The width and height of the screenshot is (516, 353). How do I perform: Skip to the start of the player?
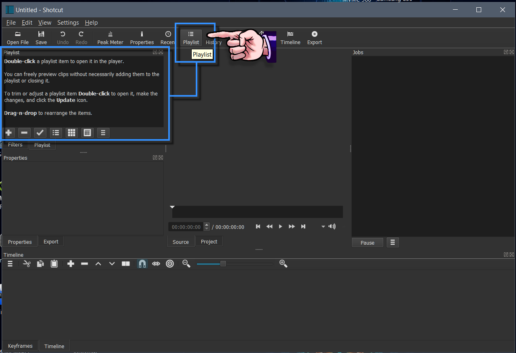(258, 226)
